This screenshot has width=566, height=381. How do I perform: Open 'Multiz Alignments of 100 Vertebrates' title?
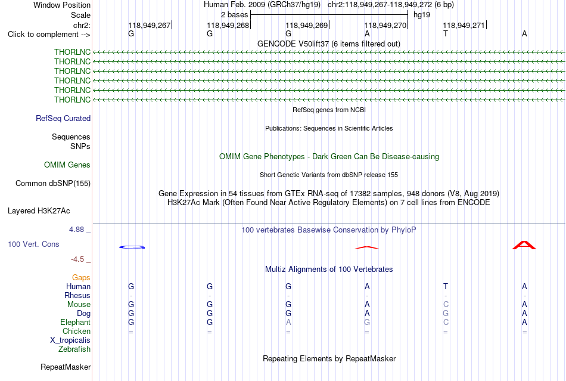point(329,269)
